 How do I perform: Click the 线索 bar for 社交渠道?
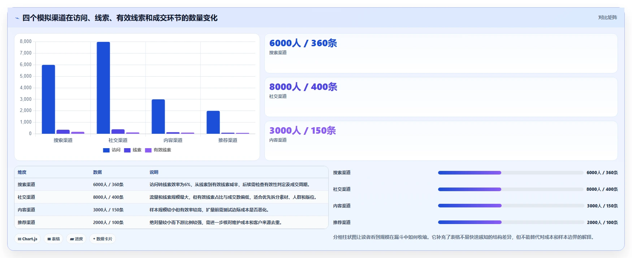[118, 132]
